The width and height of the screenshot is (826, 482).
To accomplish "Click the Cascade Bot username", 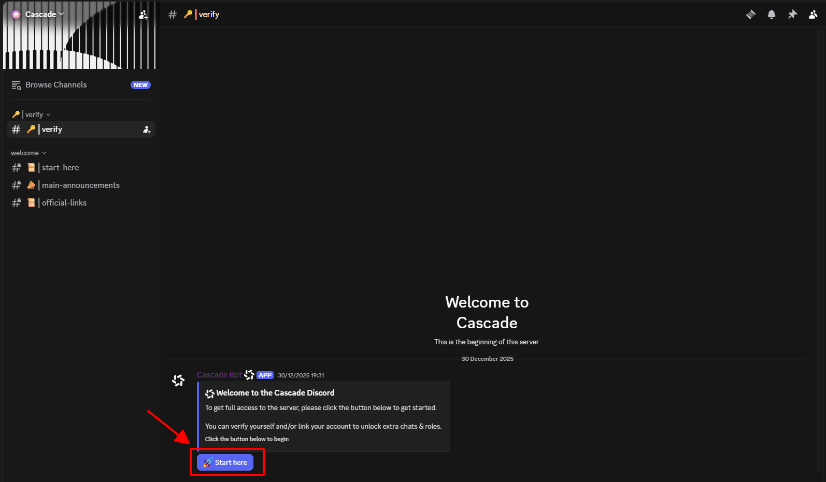I will pos(219,375).
